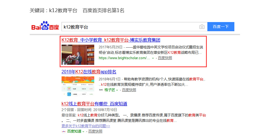Screen dimensions: 270x135
Task: Select the 2018年6月1日 snippet date
Action: (x=110, y=79)
